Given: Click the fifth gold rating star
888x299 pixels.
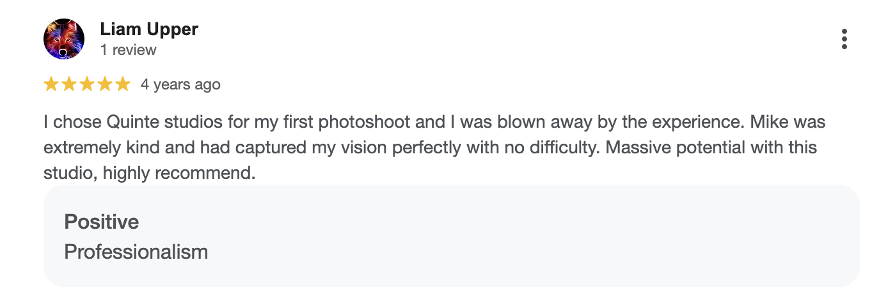Looking at the screenshot, I should tap(122, 84).
